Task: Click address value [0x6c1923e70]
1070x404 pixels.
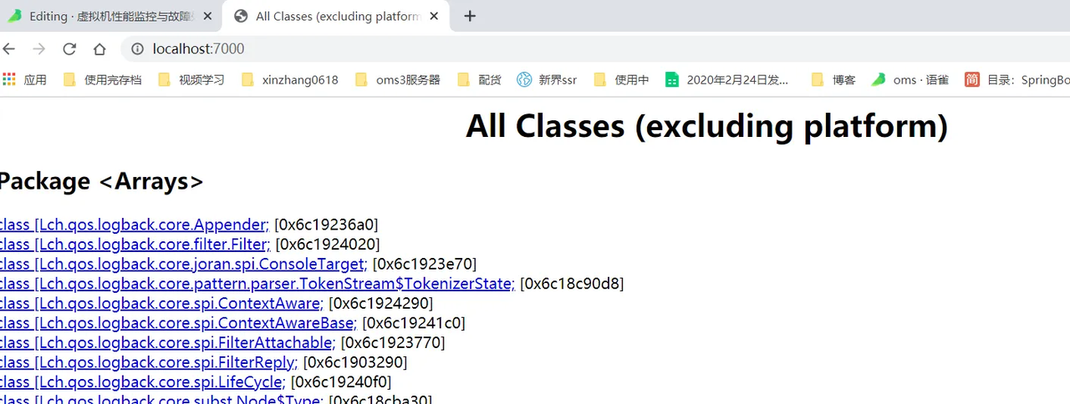Action: pyautogui.click(x=425, y=264)
